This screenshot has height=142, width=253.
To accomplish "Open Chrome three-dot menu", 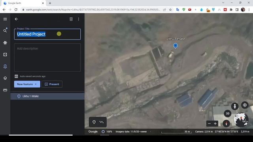I will (249, 9).
